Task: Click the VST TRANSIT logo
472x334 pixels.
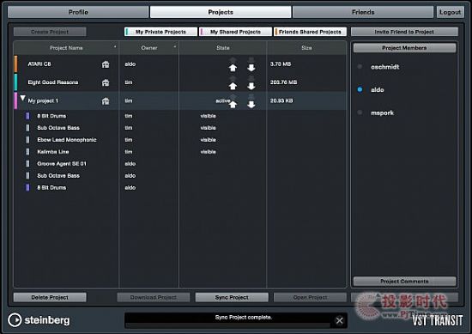Action: click(437, 320)
